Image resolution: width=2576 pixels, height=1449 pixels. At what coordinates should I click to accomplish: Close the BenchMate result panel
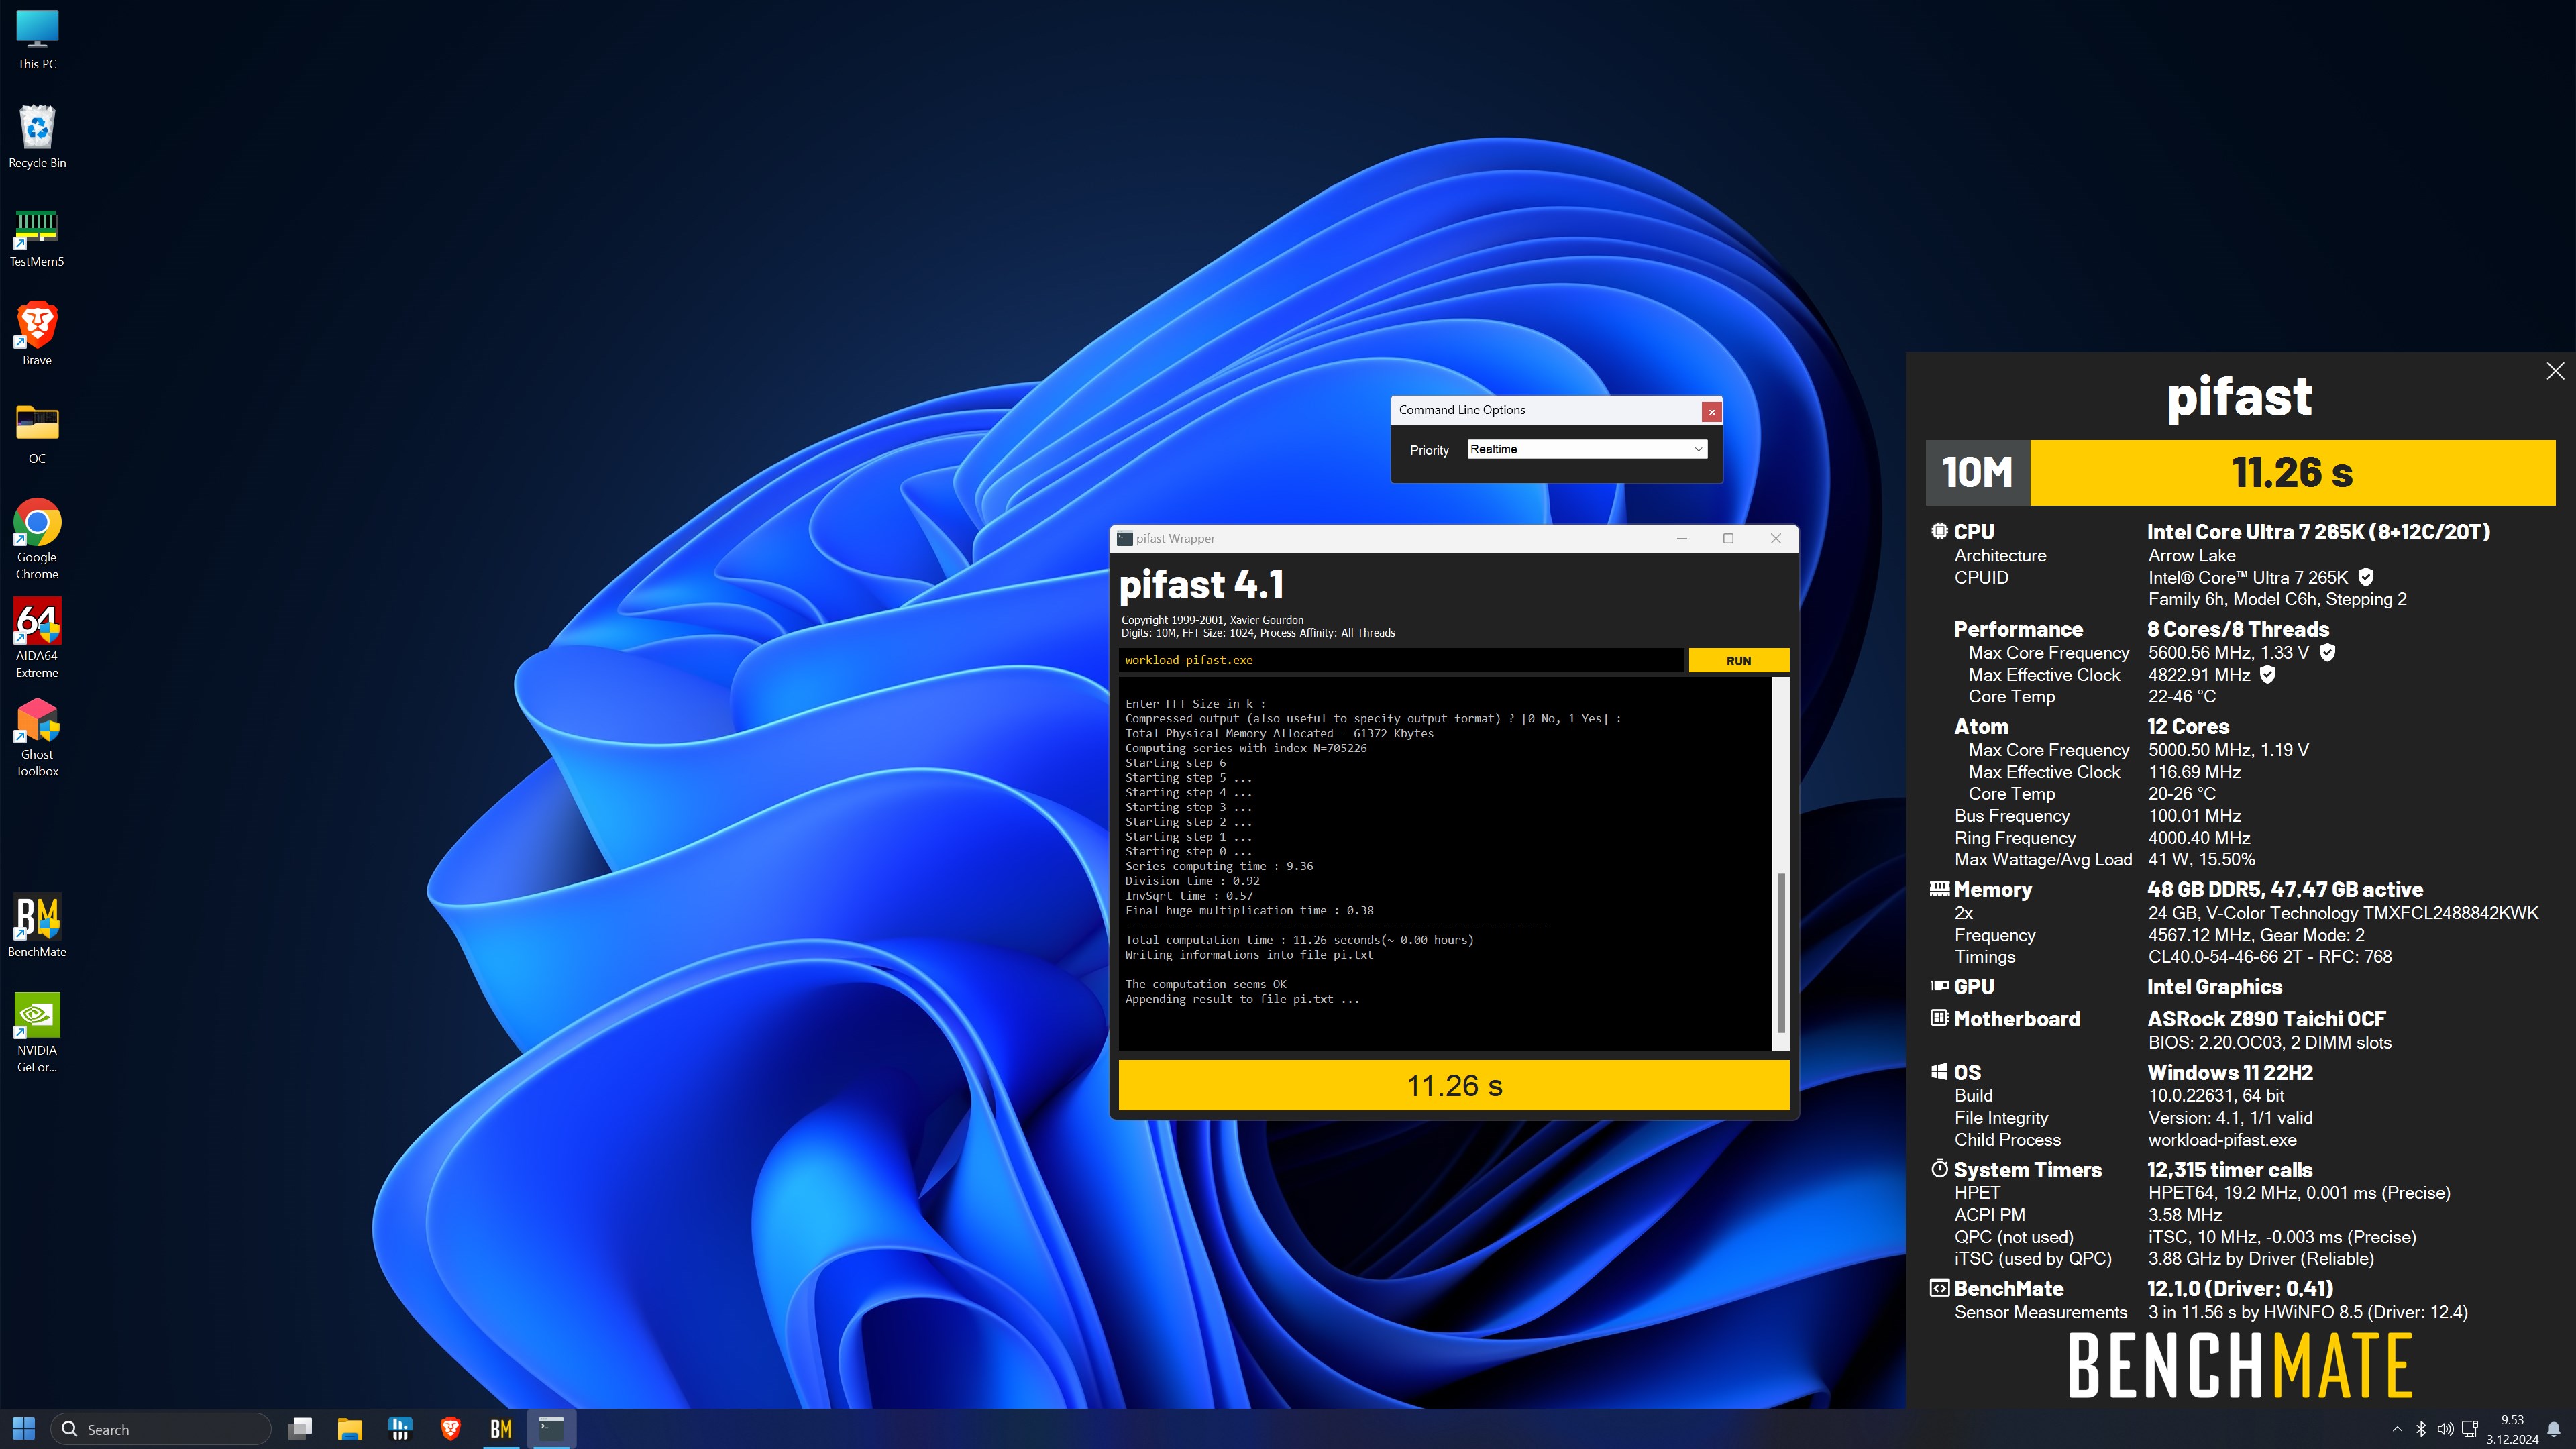pyautogui.click(x=2555, y=371)
